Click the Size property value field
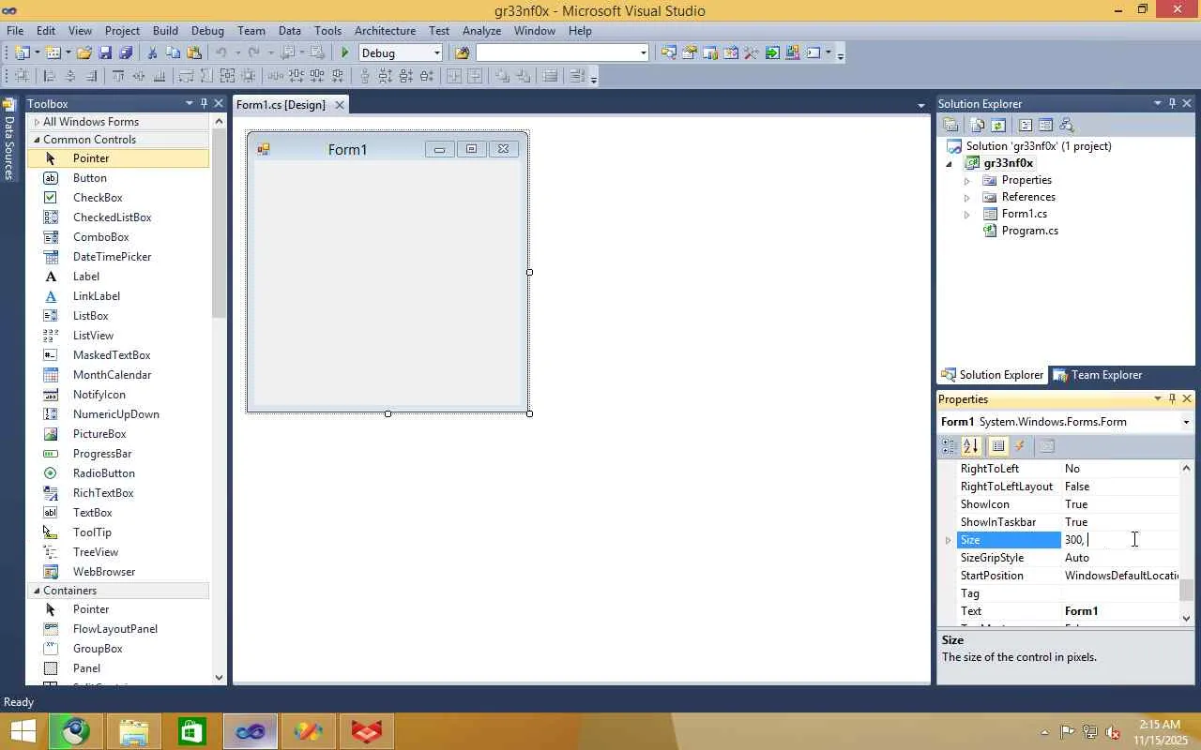Screen dimensions: 1201x750 tap(1120, 540)
